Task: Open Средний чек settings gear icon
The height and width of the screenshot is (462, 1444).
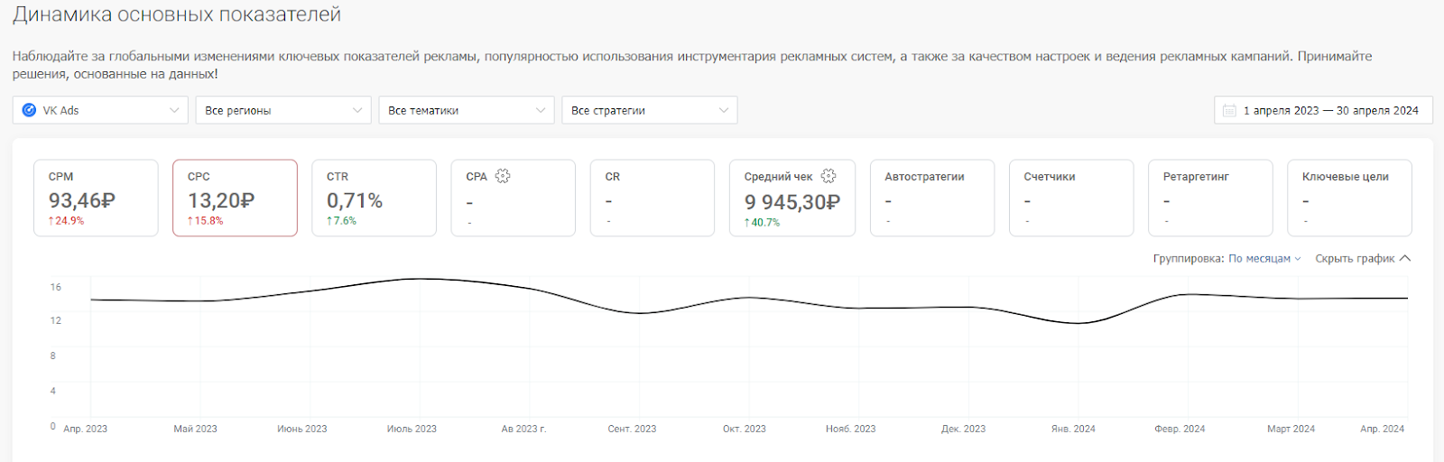Action: pyautogui.click(x=828, y=176)
